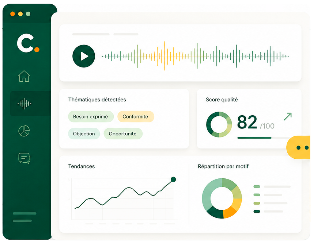Click the /100 score label
The width and height of the screenshot is (314, 244).
pos(267,126)
